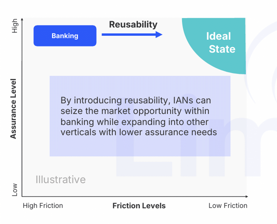Screen dimensions: 277x224
Task: Select the Reusability heading text
Action: pos(133,24)
